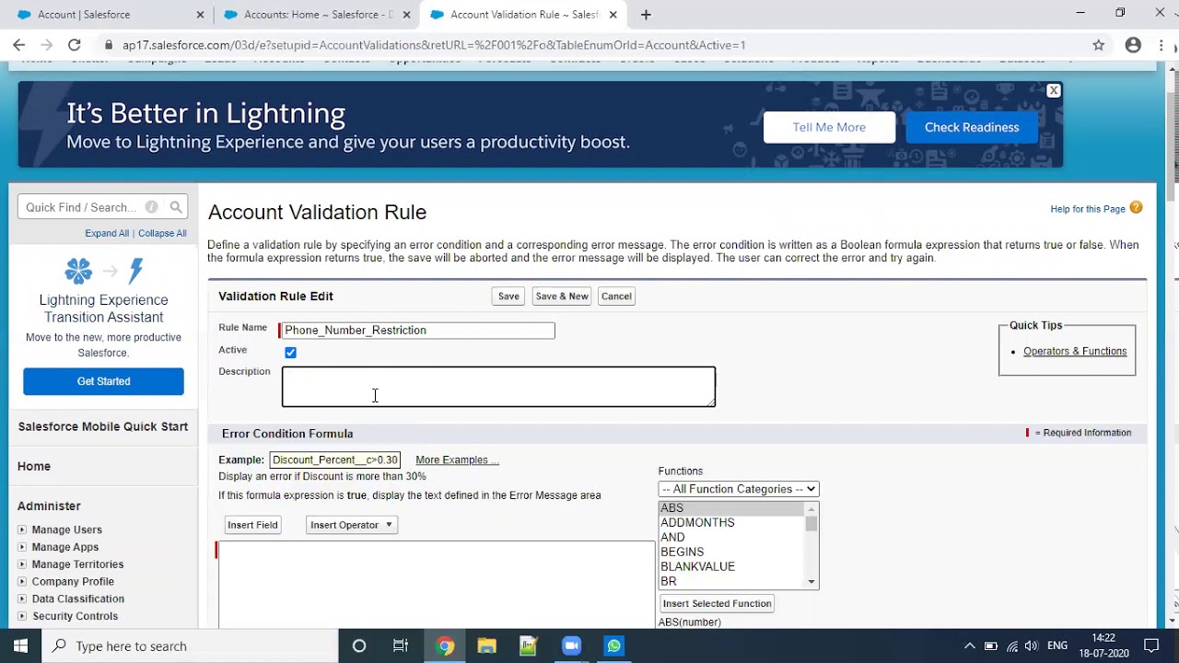Open the Operators & Functions link
This screenshot has height=663, width=1179.
pyautogui.click(x=1075, y=351)
